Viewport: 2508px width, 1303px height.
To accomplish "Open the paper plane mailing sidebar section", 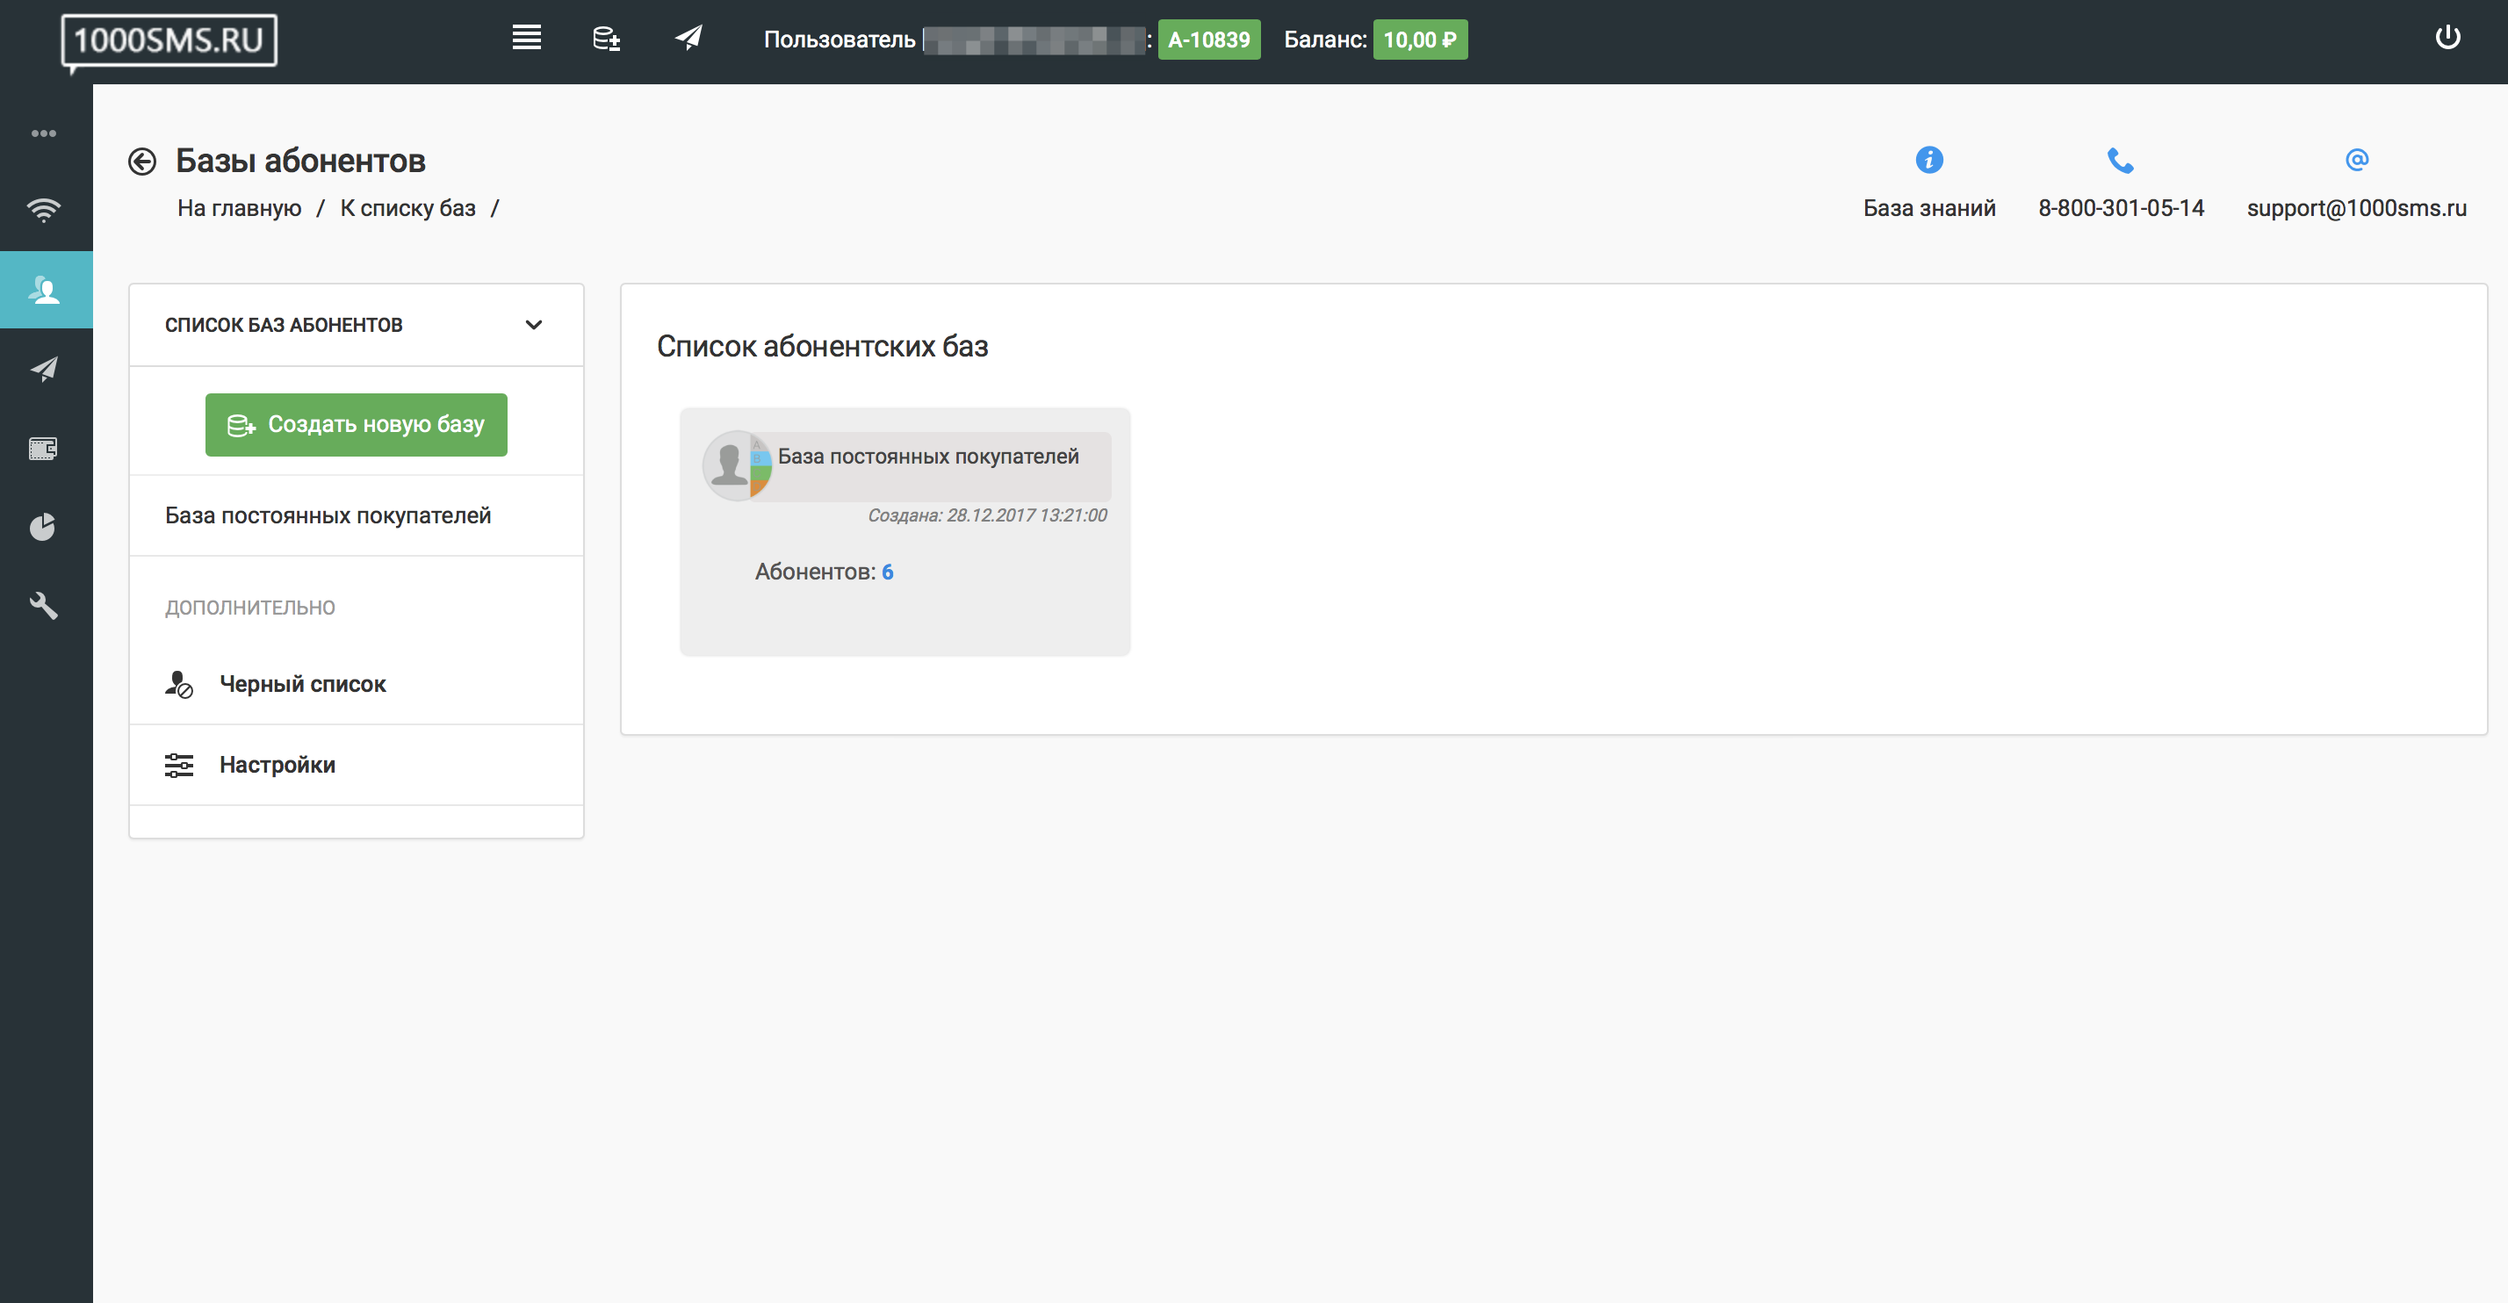I will (x=44, y=369).
